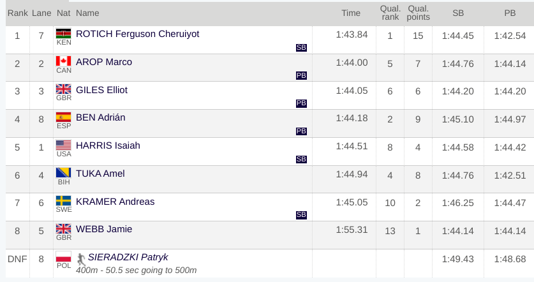Click the pacemaker runner icon beside SIERADZKI
Screen dimensions: 534x282
(81, 260)
